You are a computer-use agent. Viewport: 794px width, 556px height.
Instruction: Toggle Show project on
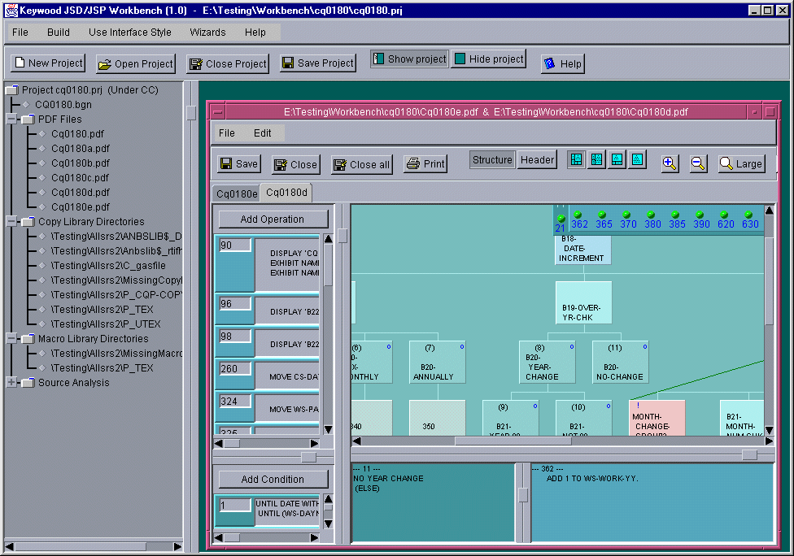410,59
